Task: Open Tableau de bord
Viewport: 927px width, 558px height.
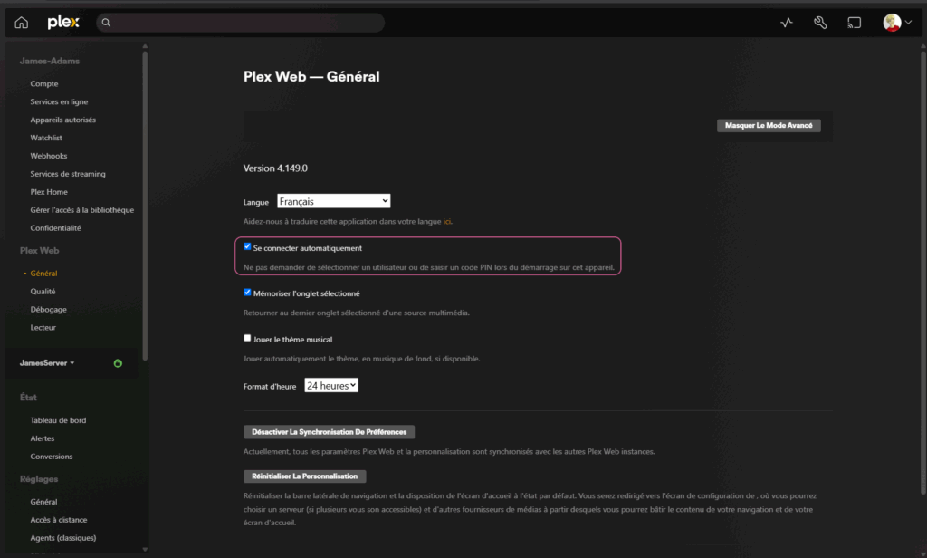Action: tap(58, 420)
